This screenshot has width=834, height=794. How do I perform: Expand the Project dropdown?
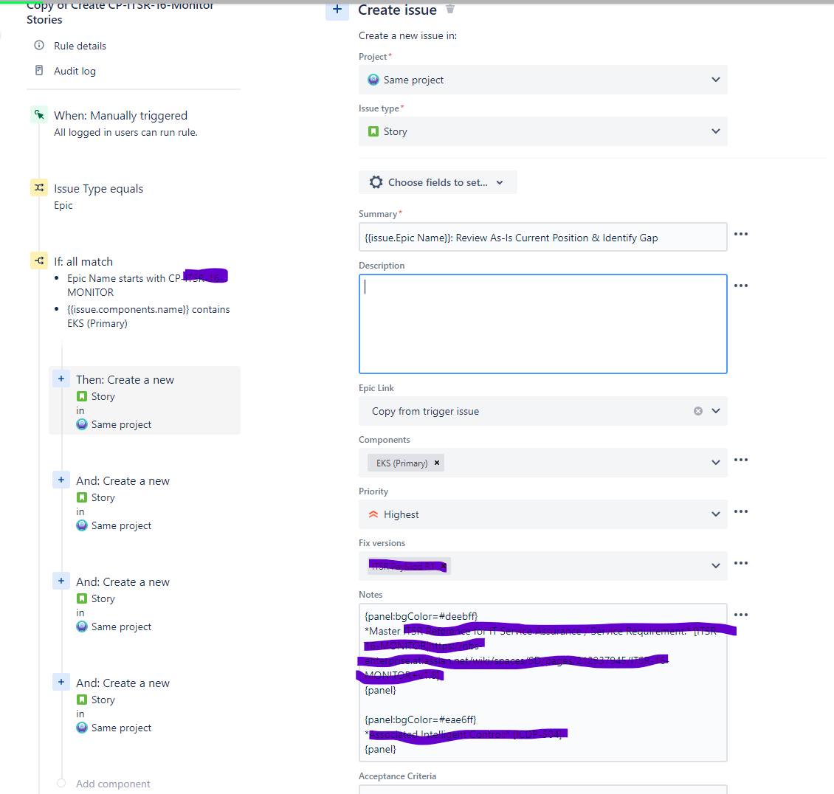point(716,80)
